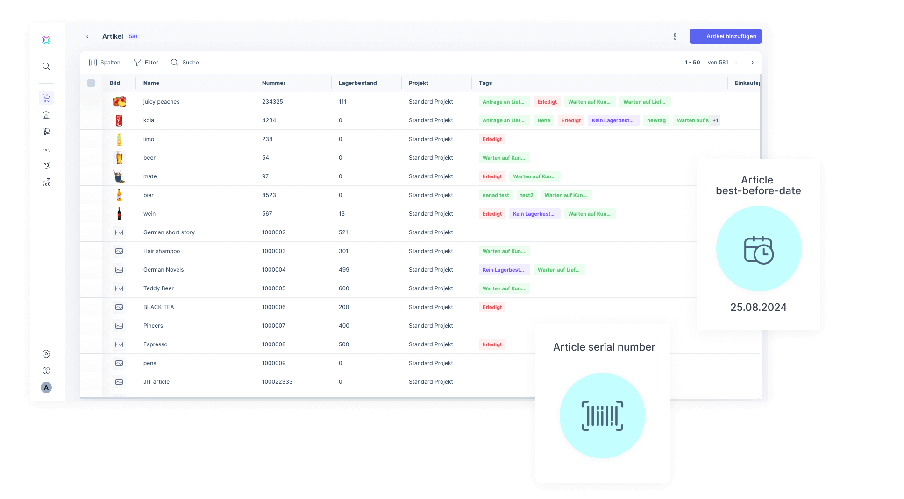Image resolution: width=904 pixels, height=499 pixels.
Task: Click the date 25.08.2024
Action: [758, 307]
